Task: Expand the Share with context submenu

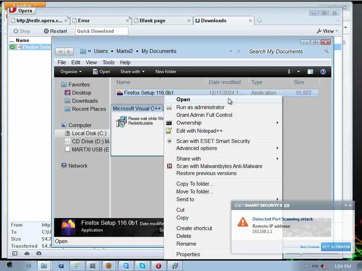Action: coord(223,159)
